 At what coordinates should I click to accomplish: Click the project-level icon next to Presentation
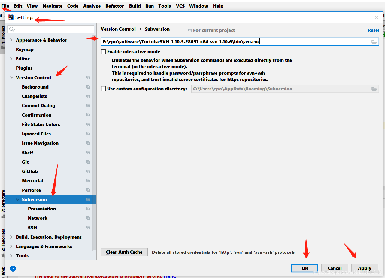coord(88,209)
